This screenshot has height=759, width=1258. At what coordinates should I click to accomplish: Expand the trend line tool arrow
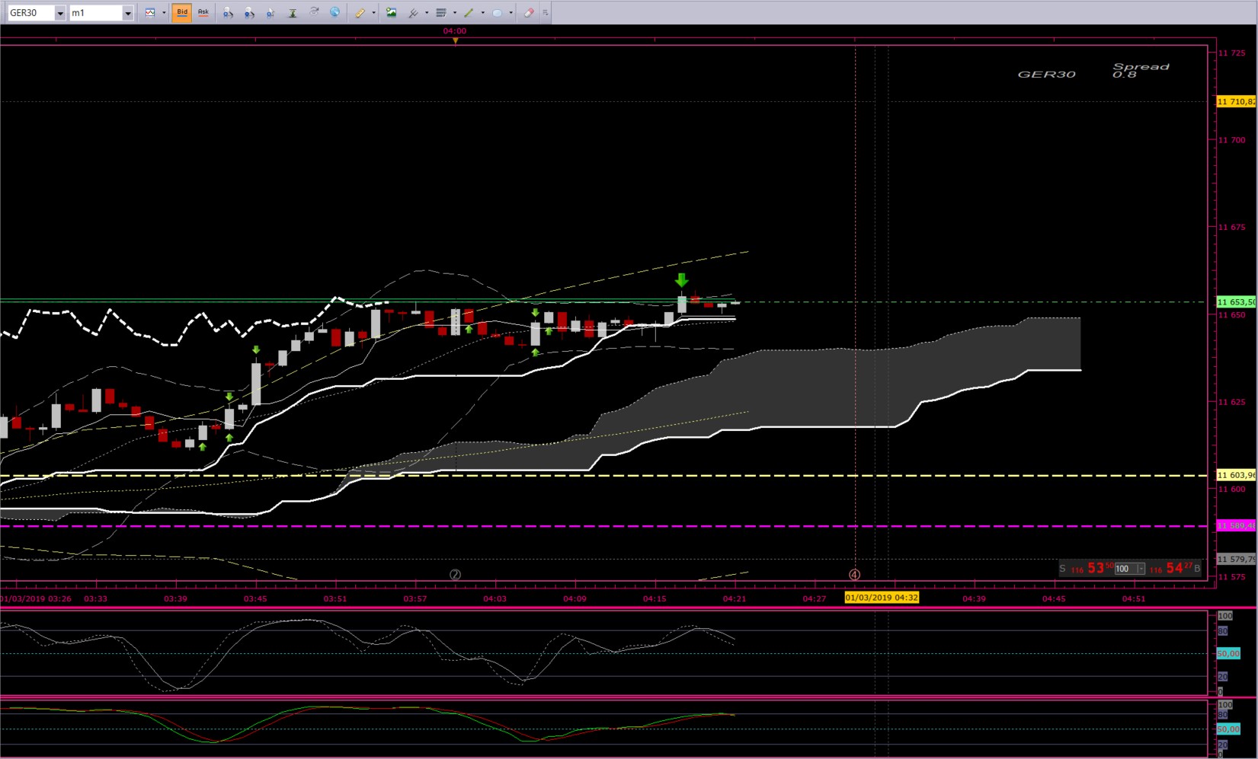483,13
